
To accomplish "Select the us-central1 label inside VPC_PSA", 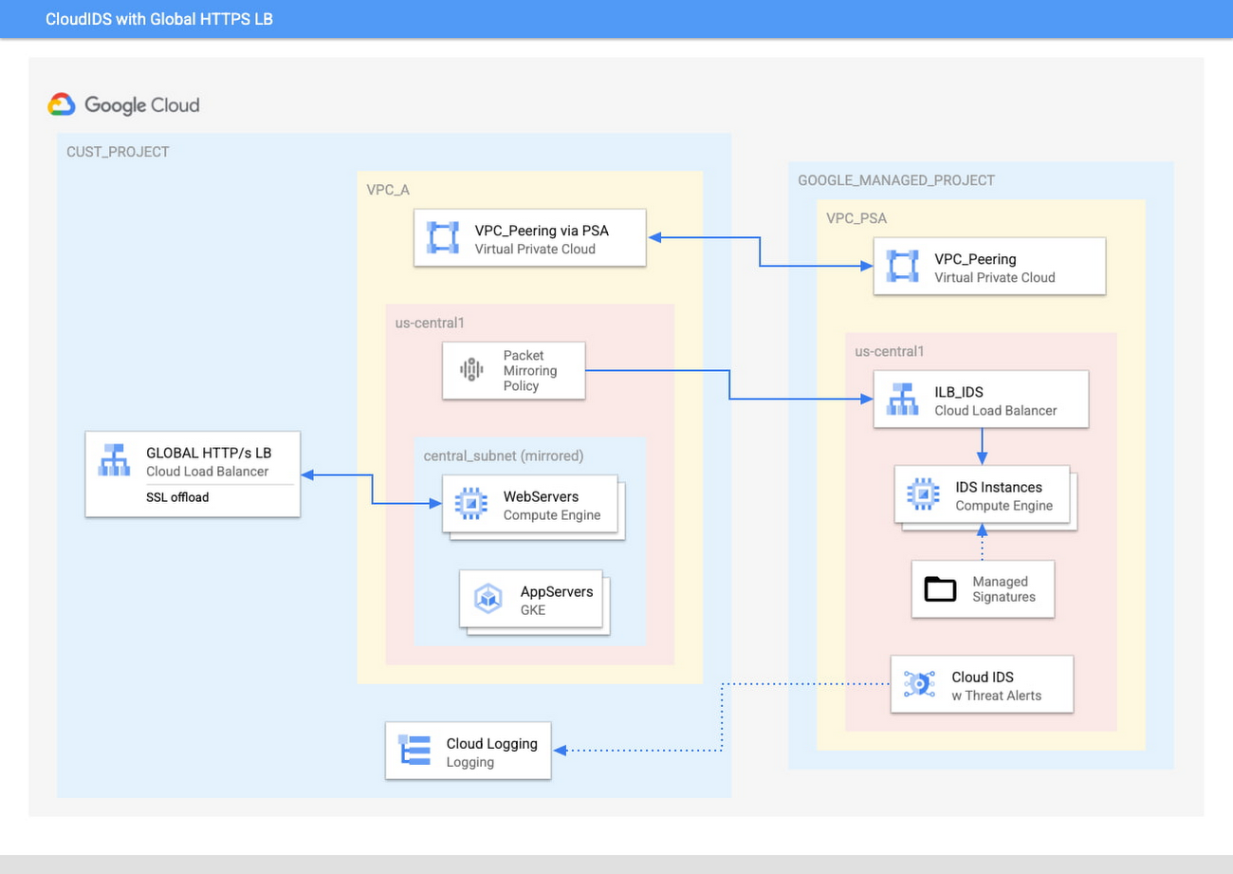I will click(890, 351).
